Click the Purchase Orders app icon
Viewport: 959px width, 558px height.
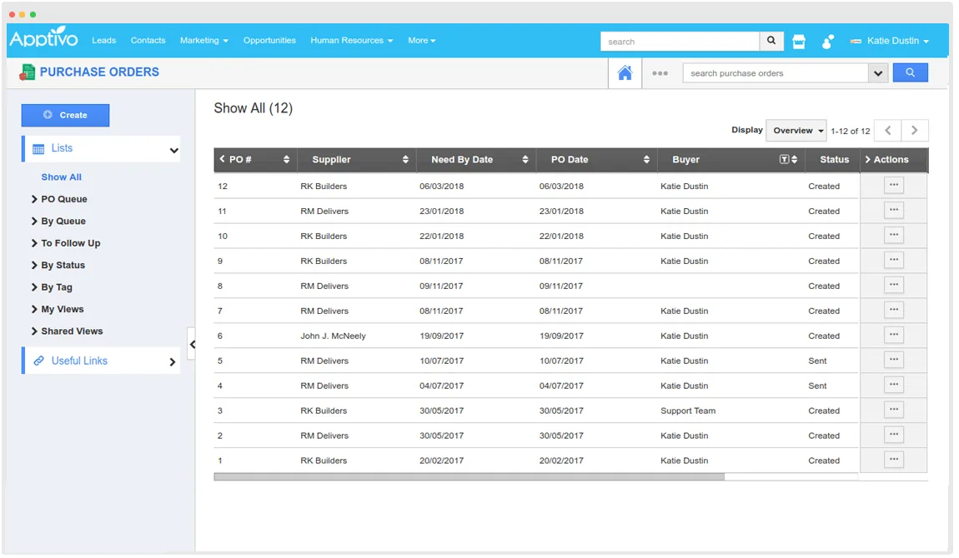point(27,72)
